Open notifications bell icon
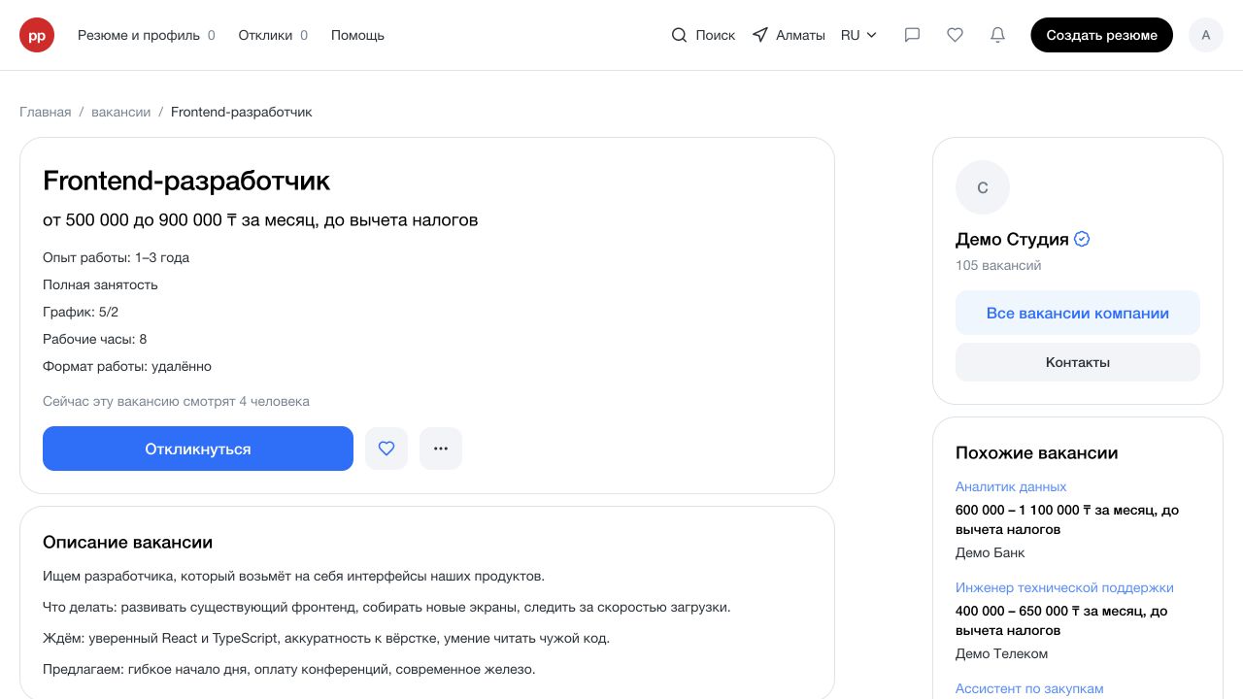Screen dimensions: 1243x699 pyautogui.click(x=997, y=35)
